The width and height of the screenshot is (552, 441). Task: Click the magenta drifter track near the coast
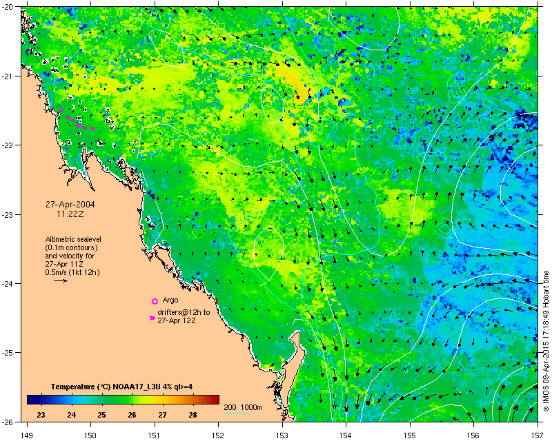click(x=73, y=120)
